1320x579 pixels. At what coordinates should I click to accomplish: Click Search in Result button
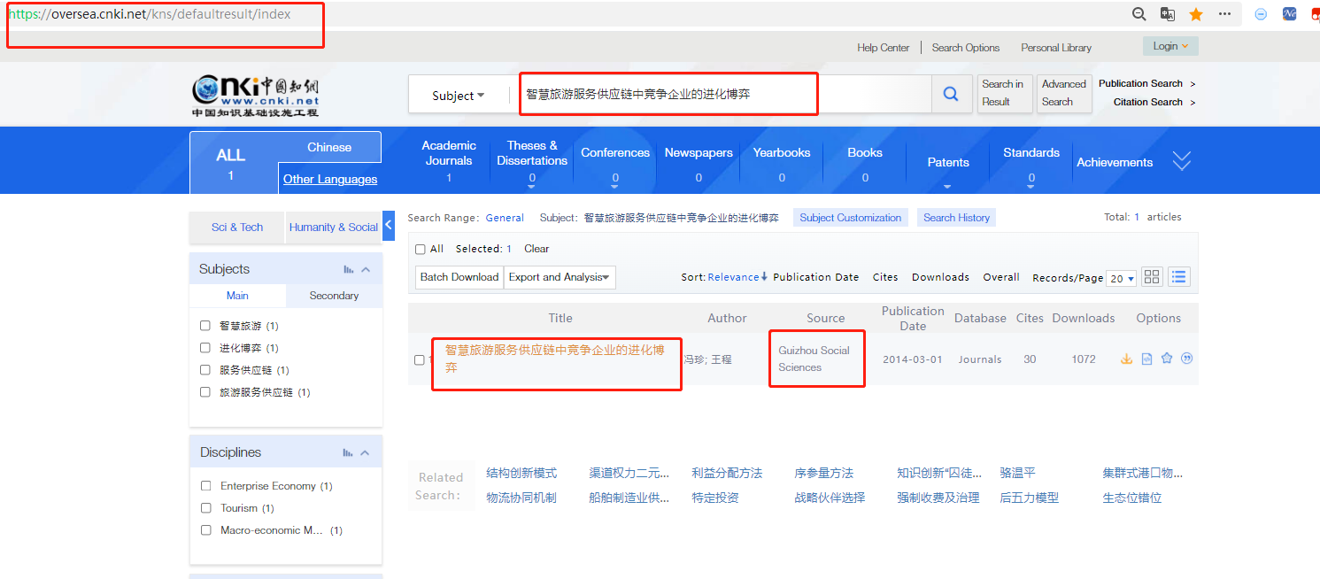[1003, 93]
